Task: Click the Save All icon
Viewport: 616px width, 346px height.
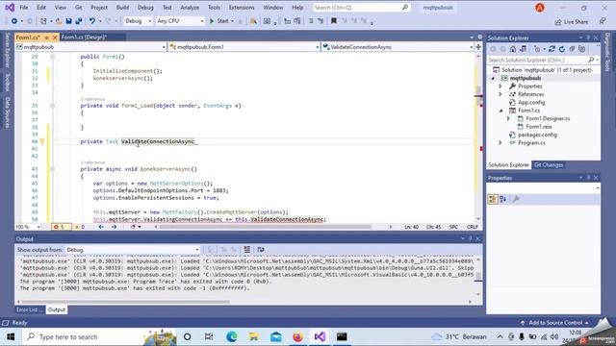Action: (79, 21)
